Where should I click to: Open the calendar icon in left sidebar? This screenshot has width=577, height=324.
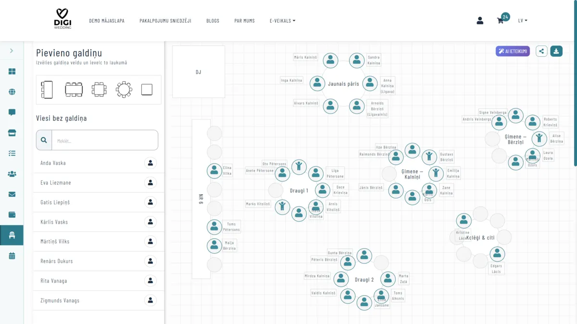[12, 256]
